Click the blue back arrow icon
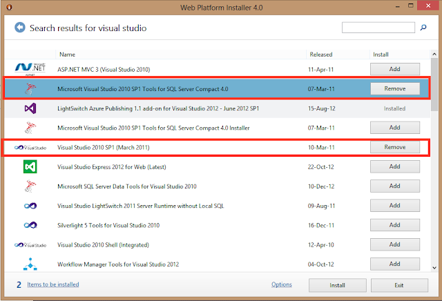 click(20, 28)
